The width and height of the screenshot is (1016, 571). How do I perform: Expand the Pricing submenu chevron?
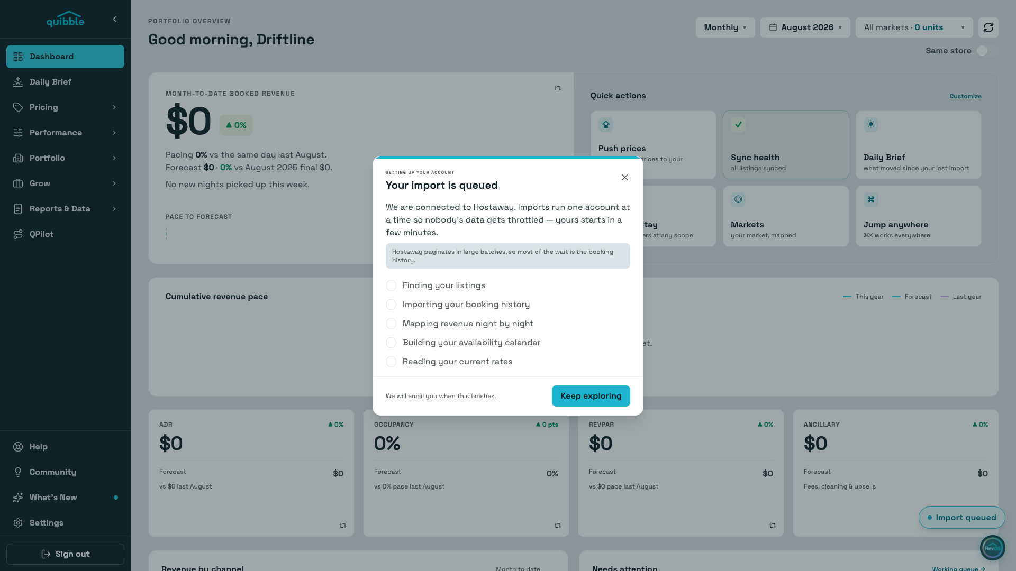(114, 107)
